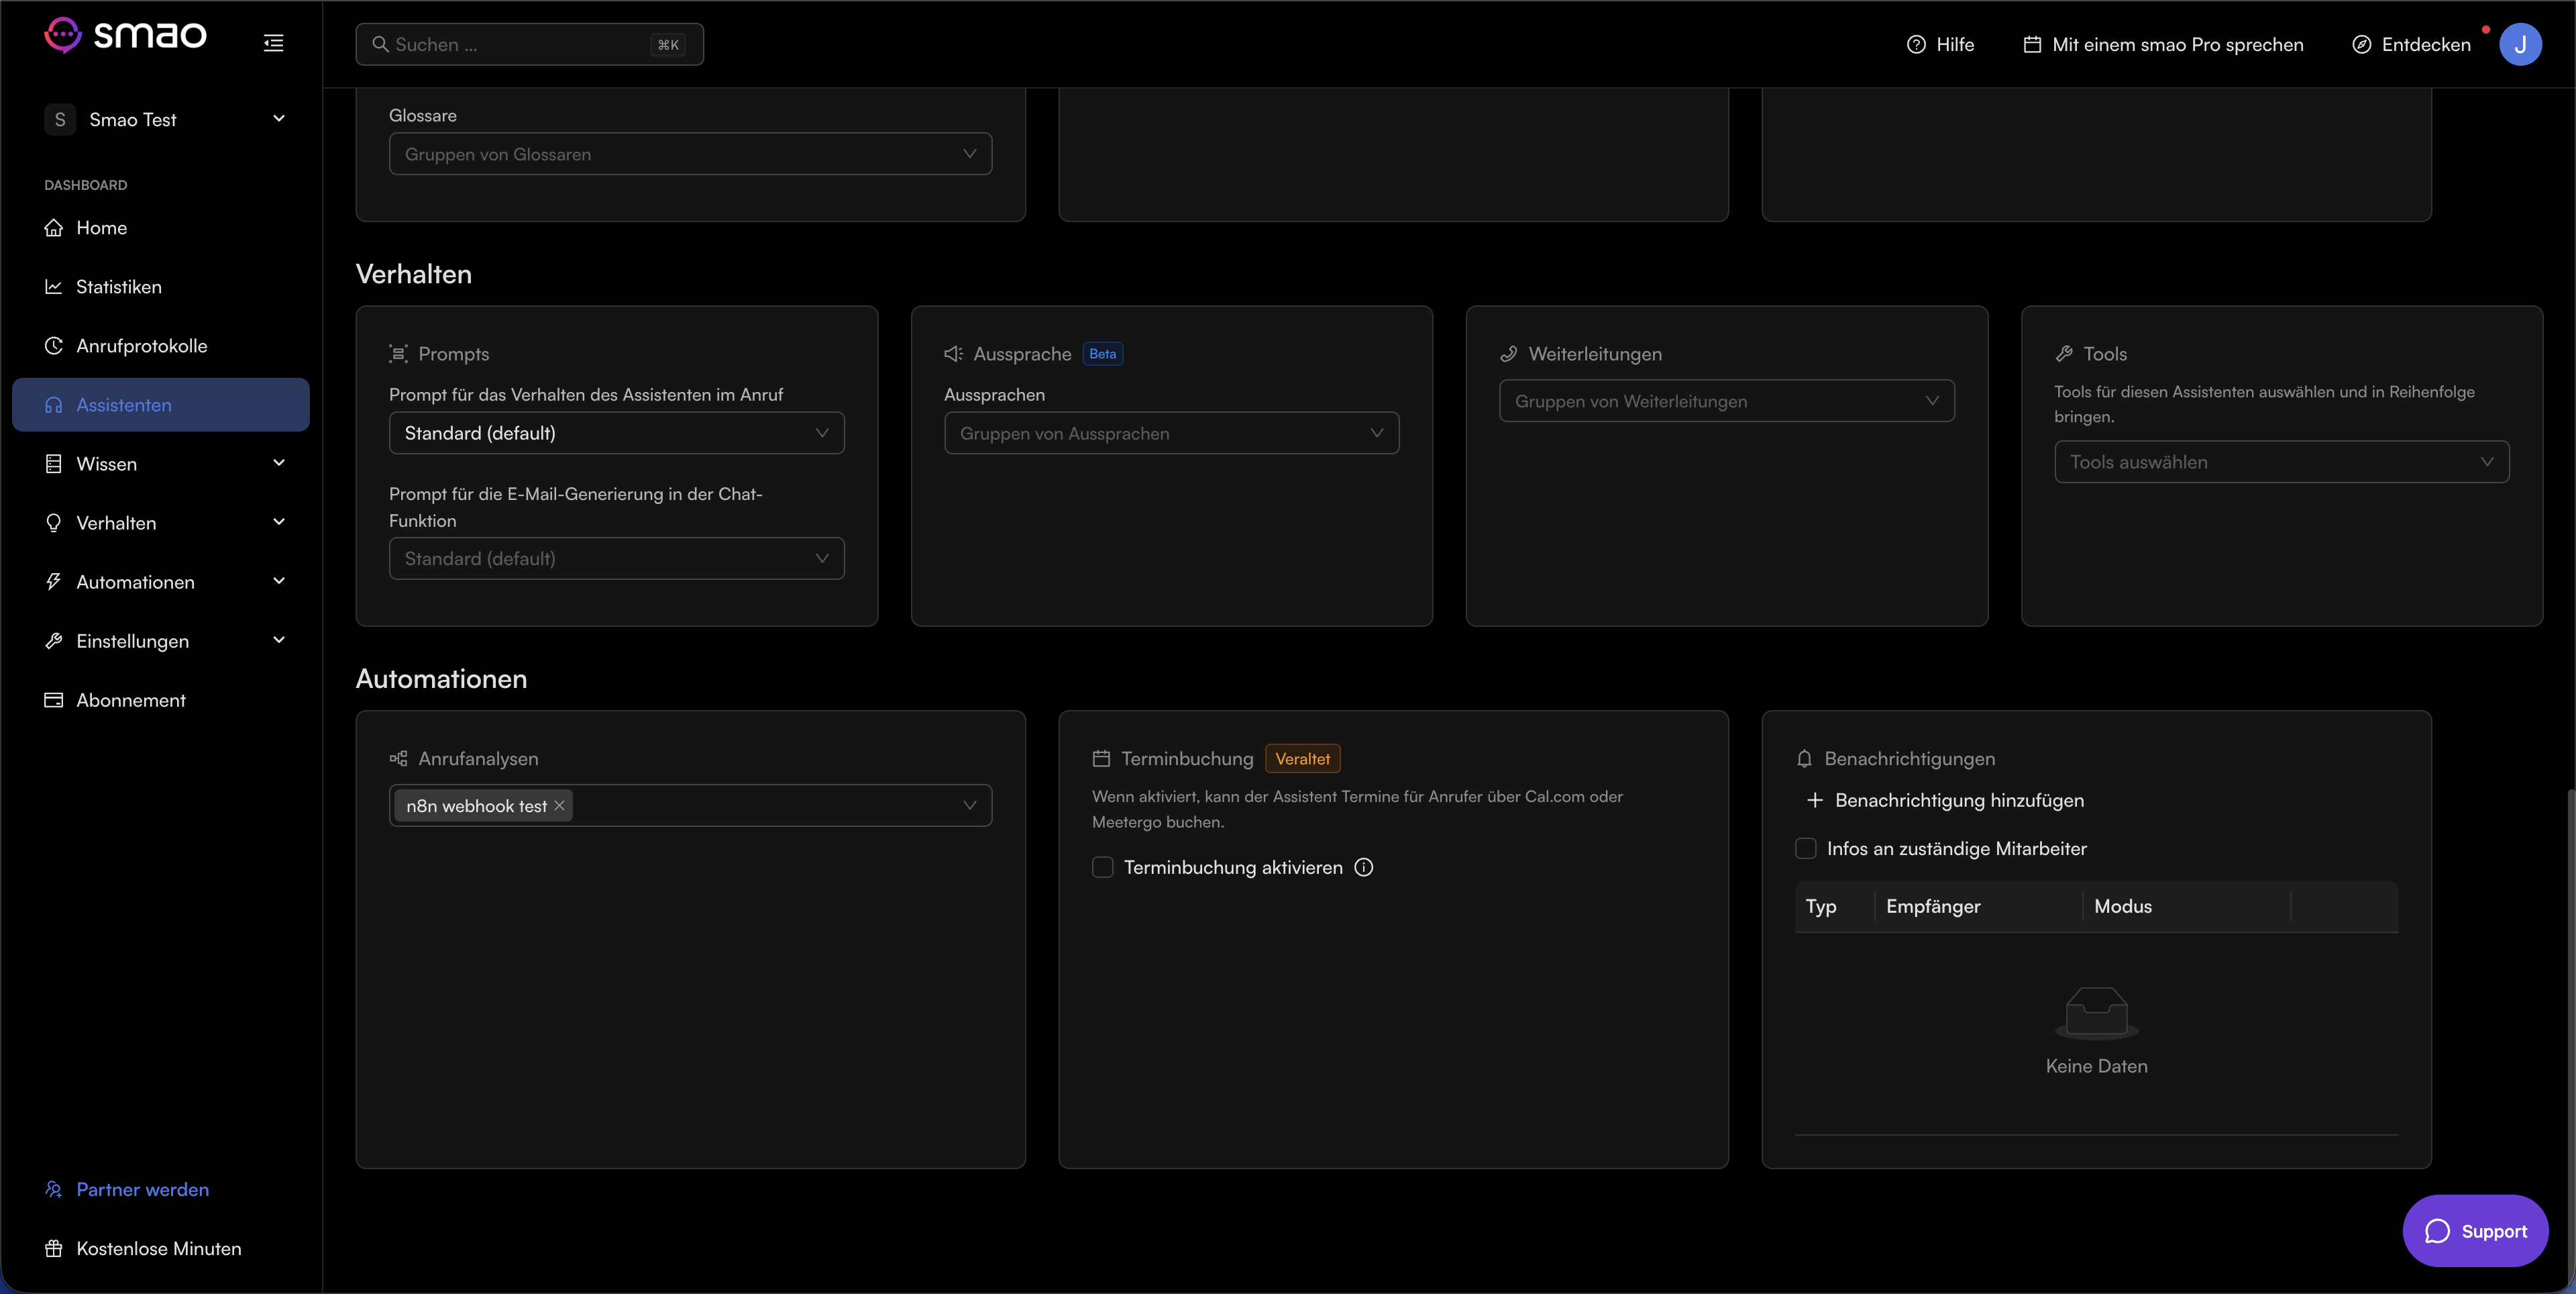
Task: Click the Kostenlose Minuten gift icon
Action: click(54, 1248)
